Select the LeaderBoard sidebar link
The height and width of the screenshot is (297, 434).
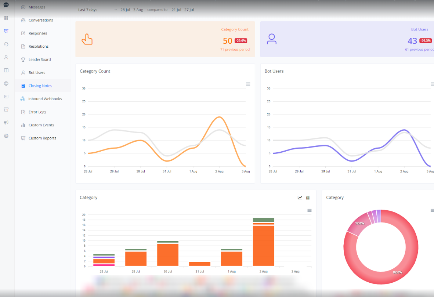click(x=40, y=59)
